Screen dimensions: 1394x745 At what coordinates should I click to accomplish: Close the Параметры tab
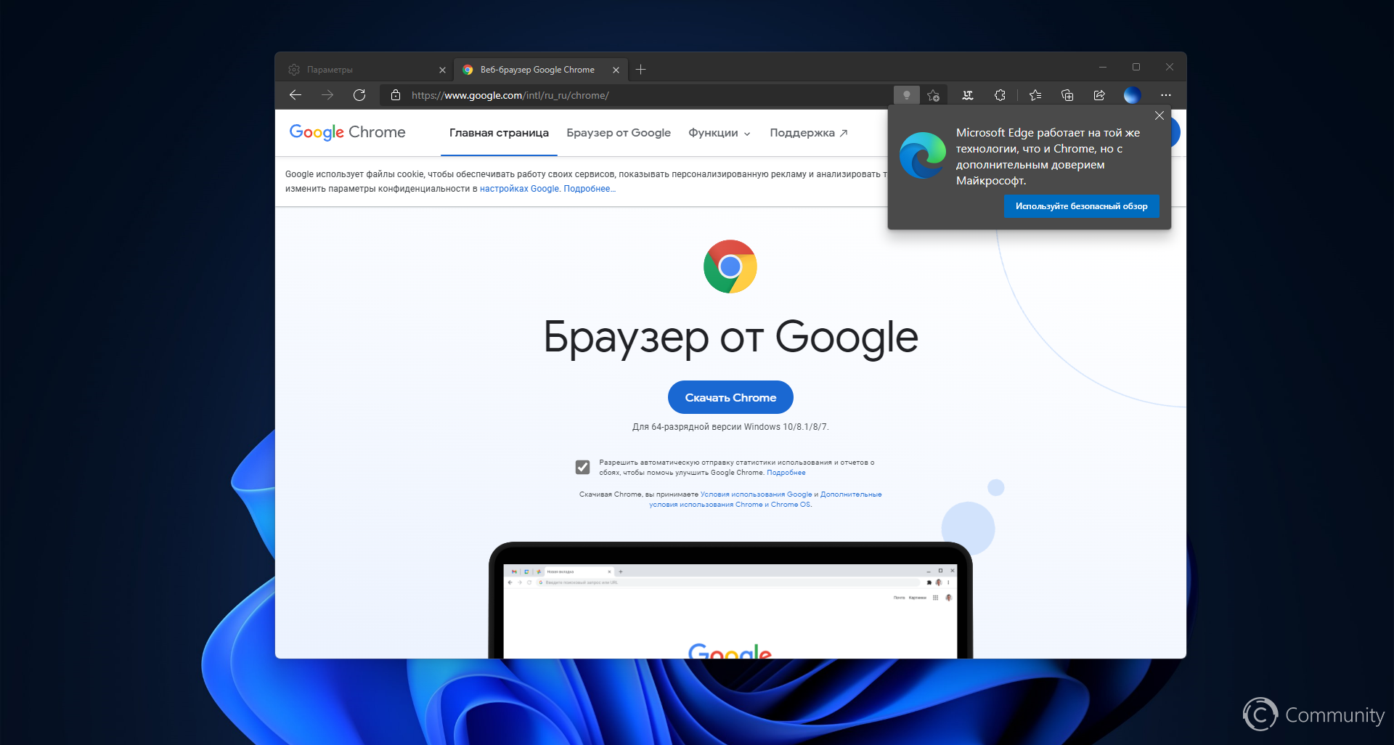pos(442,70)
